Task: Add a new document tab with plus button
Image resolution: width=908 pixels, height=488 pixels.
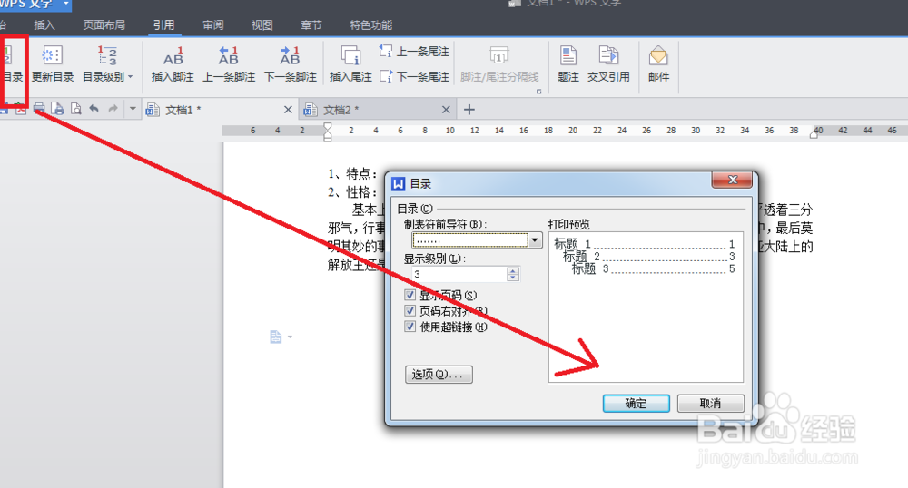Action: [469, 109]
